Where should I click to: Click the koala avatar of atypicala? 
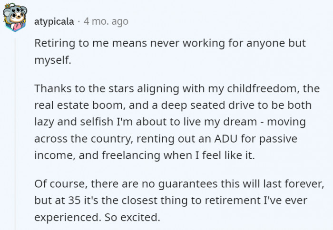click(x=15, y=18)
